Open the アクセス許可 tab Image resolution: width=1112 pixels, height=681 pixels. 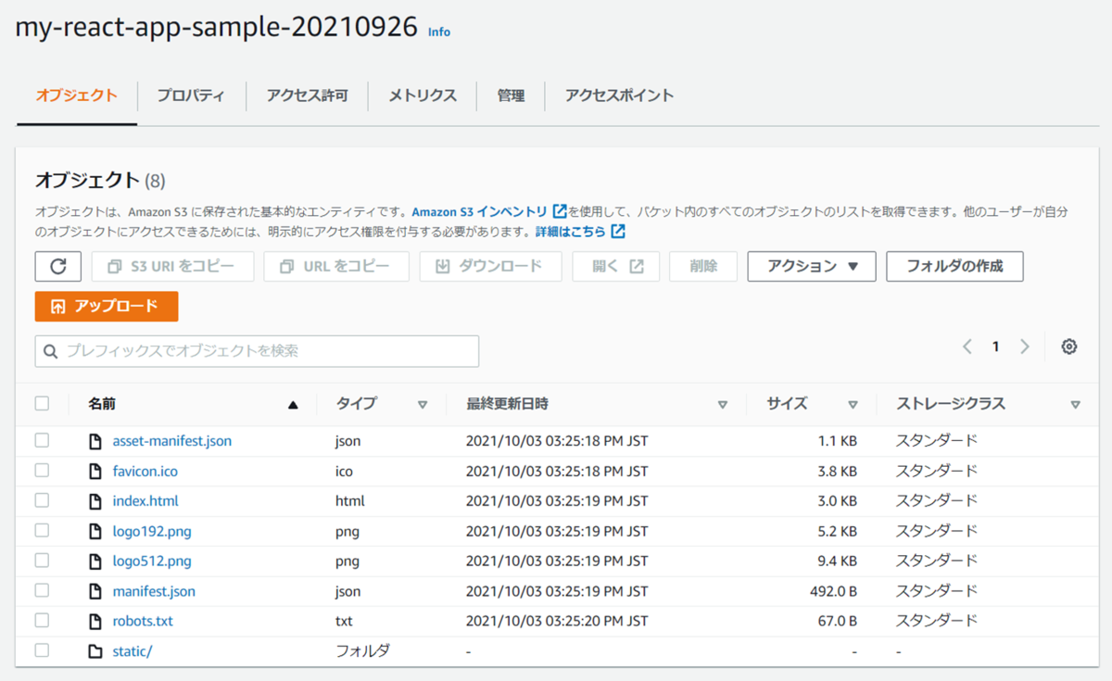coord(306,95)
